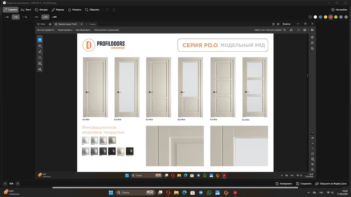
Task: Open Microsoft Edge on the bottom Windows taskbar
Action: 184,192
